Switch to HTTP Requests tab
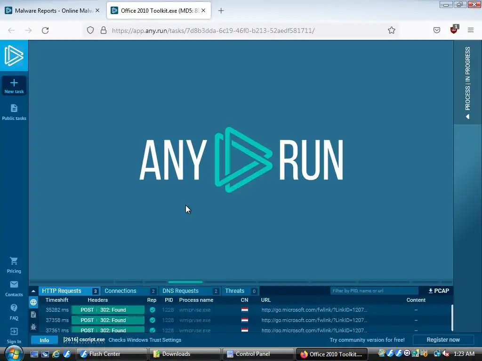Image resolution: width=482 pixels, height=361 pixels. pos(70,290)
